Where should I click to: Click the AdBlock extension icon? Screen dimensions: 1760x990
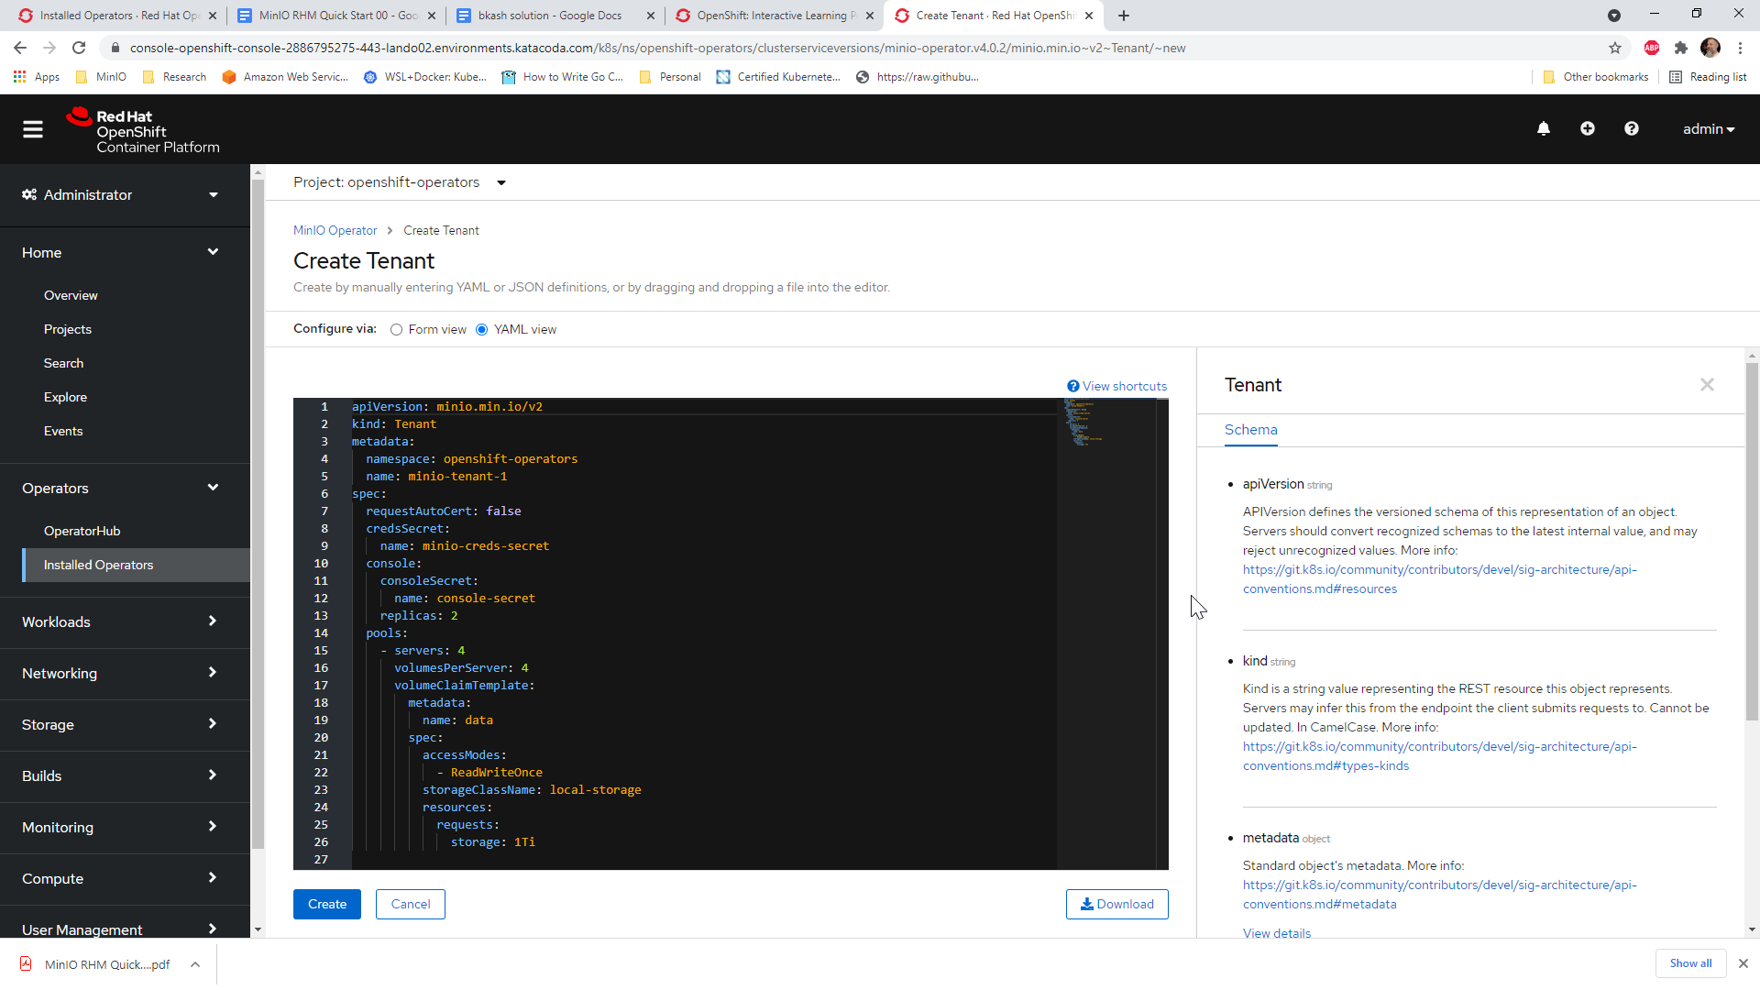click(x=1652, y=48)
